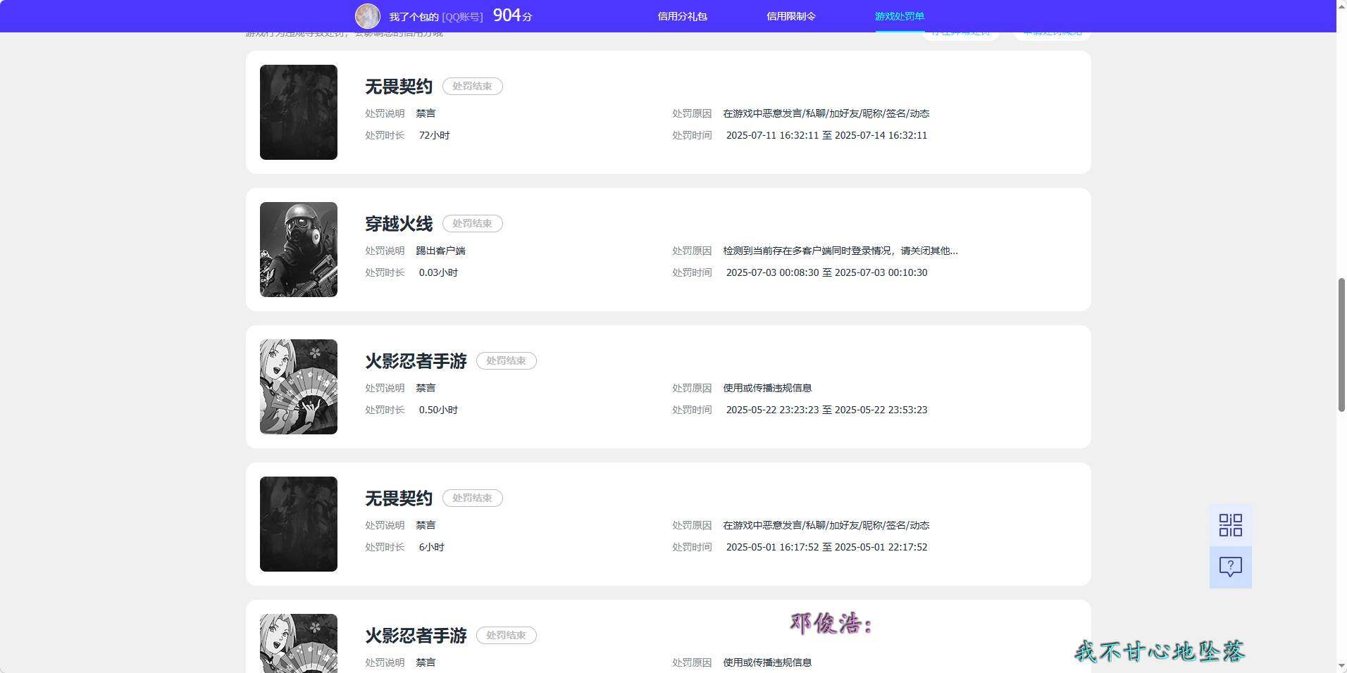
Task: Open the 信用限制令 menu item
Action: point(790,15)
